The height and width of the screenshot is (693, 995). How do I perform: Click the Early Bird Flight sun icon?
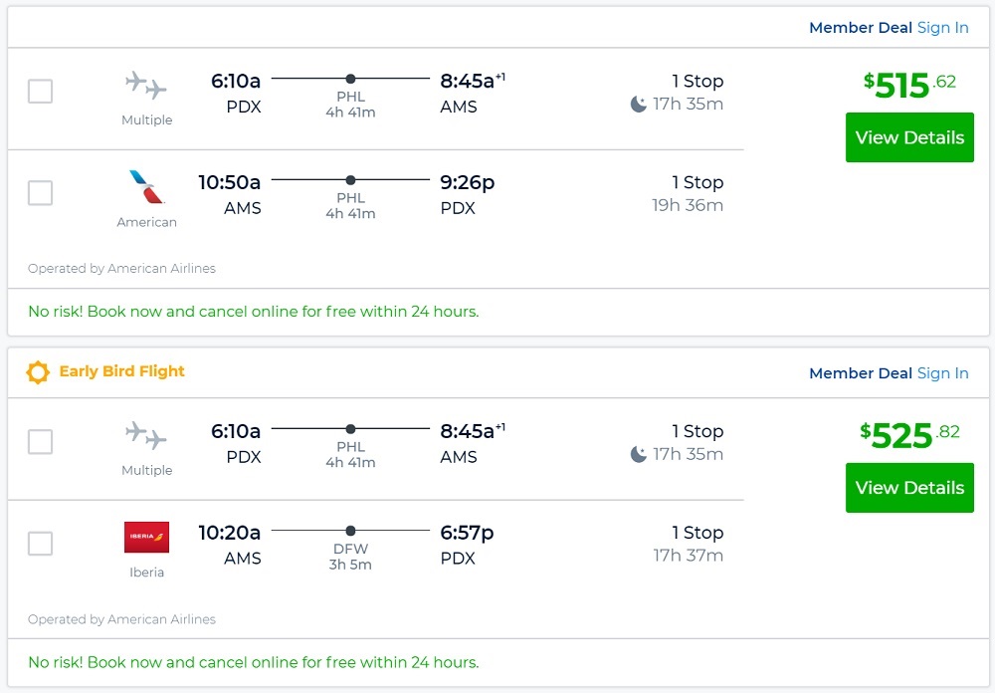pyautogui.click(x=38, y=372)
